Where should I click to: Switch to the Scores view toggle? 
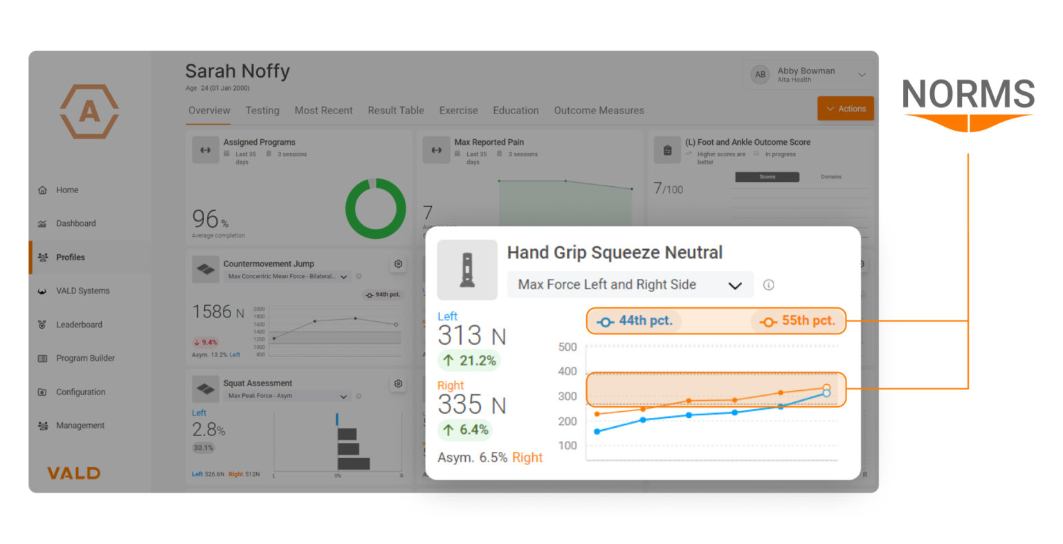pos(766,176)
